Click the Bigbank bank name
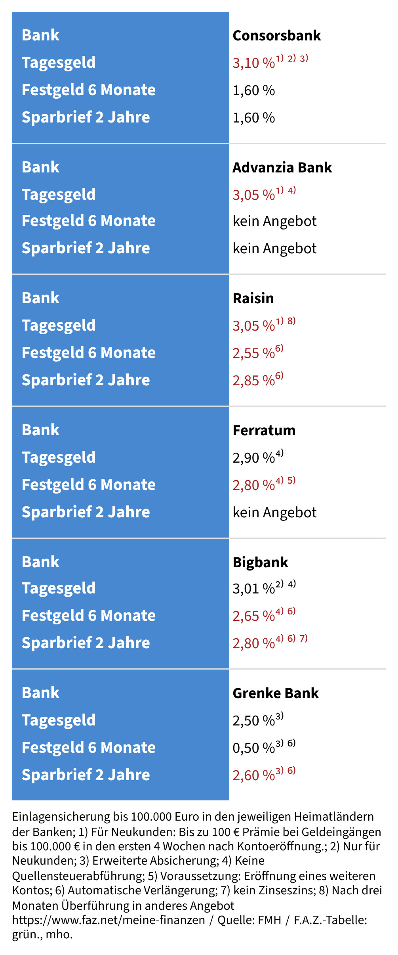Screen dimensions: 398x955 pos(260,563)
